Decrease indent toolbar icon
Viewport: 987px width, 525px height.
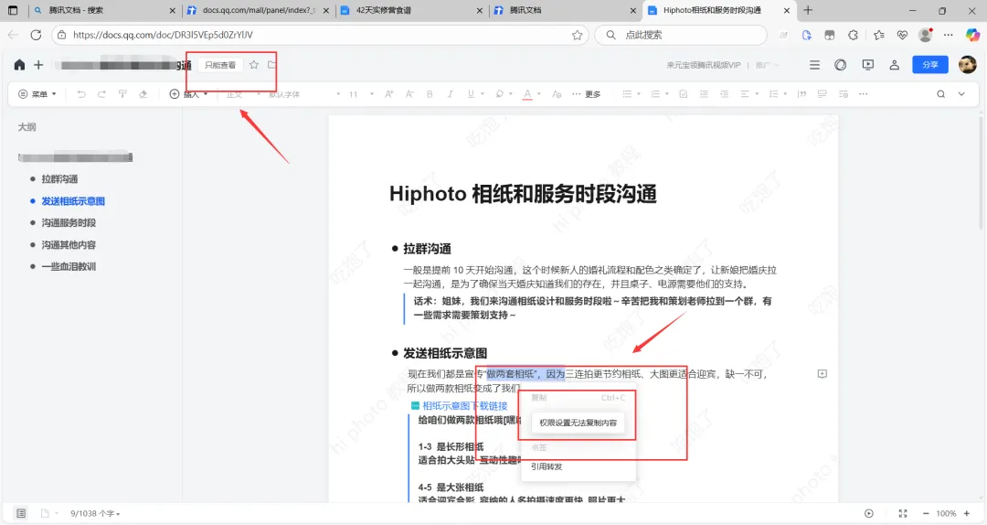click(704, 94)
